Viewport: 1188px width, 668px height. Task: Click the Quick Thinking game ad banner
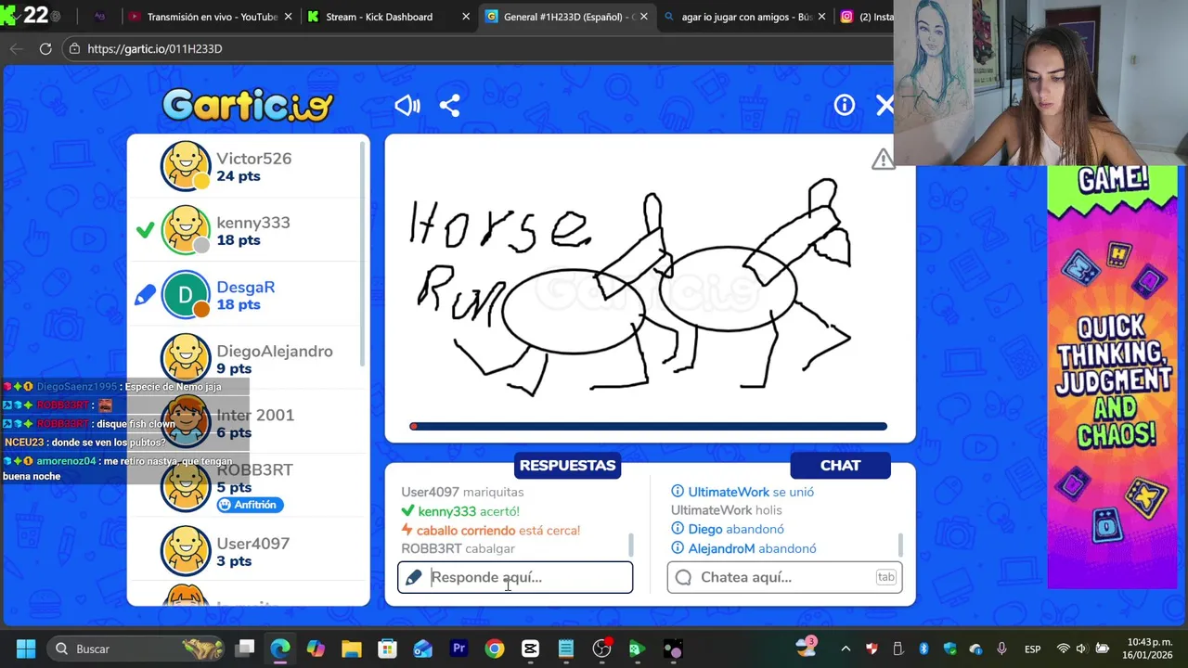(x=1113, y=378)
